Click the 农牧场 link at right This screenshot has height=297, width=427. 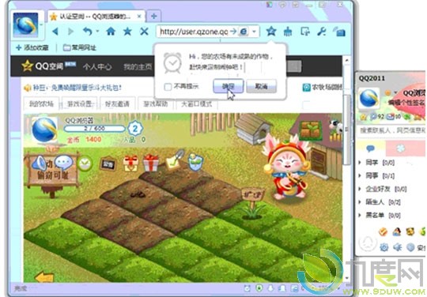point(323,88)
